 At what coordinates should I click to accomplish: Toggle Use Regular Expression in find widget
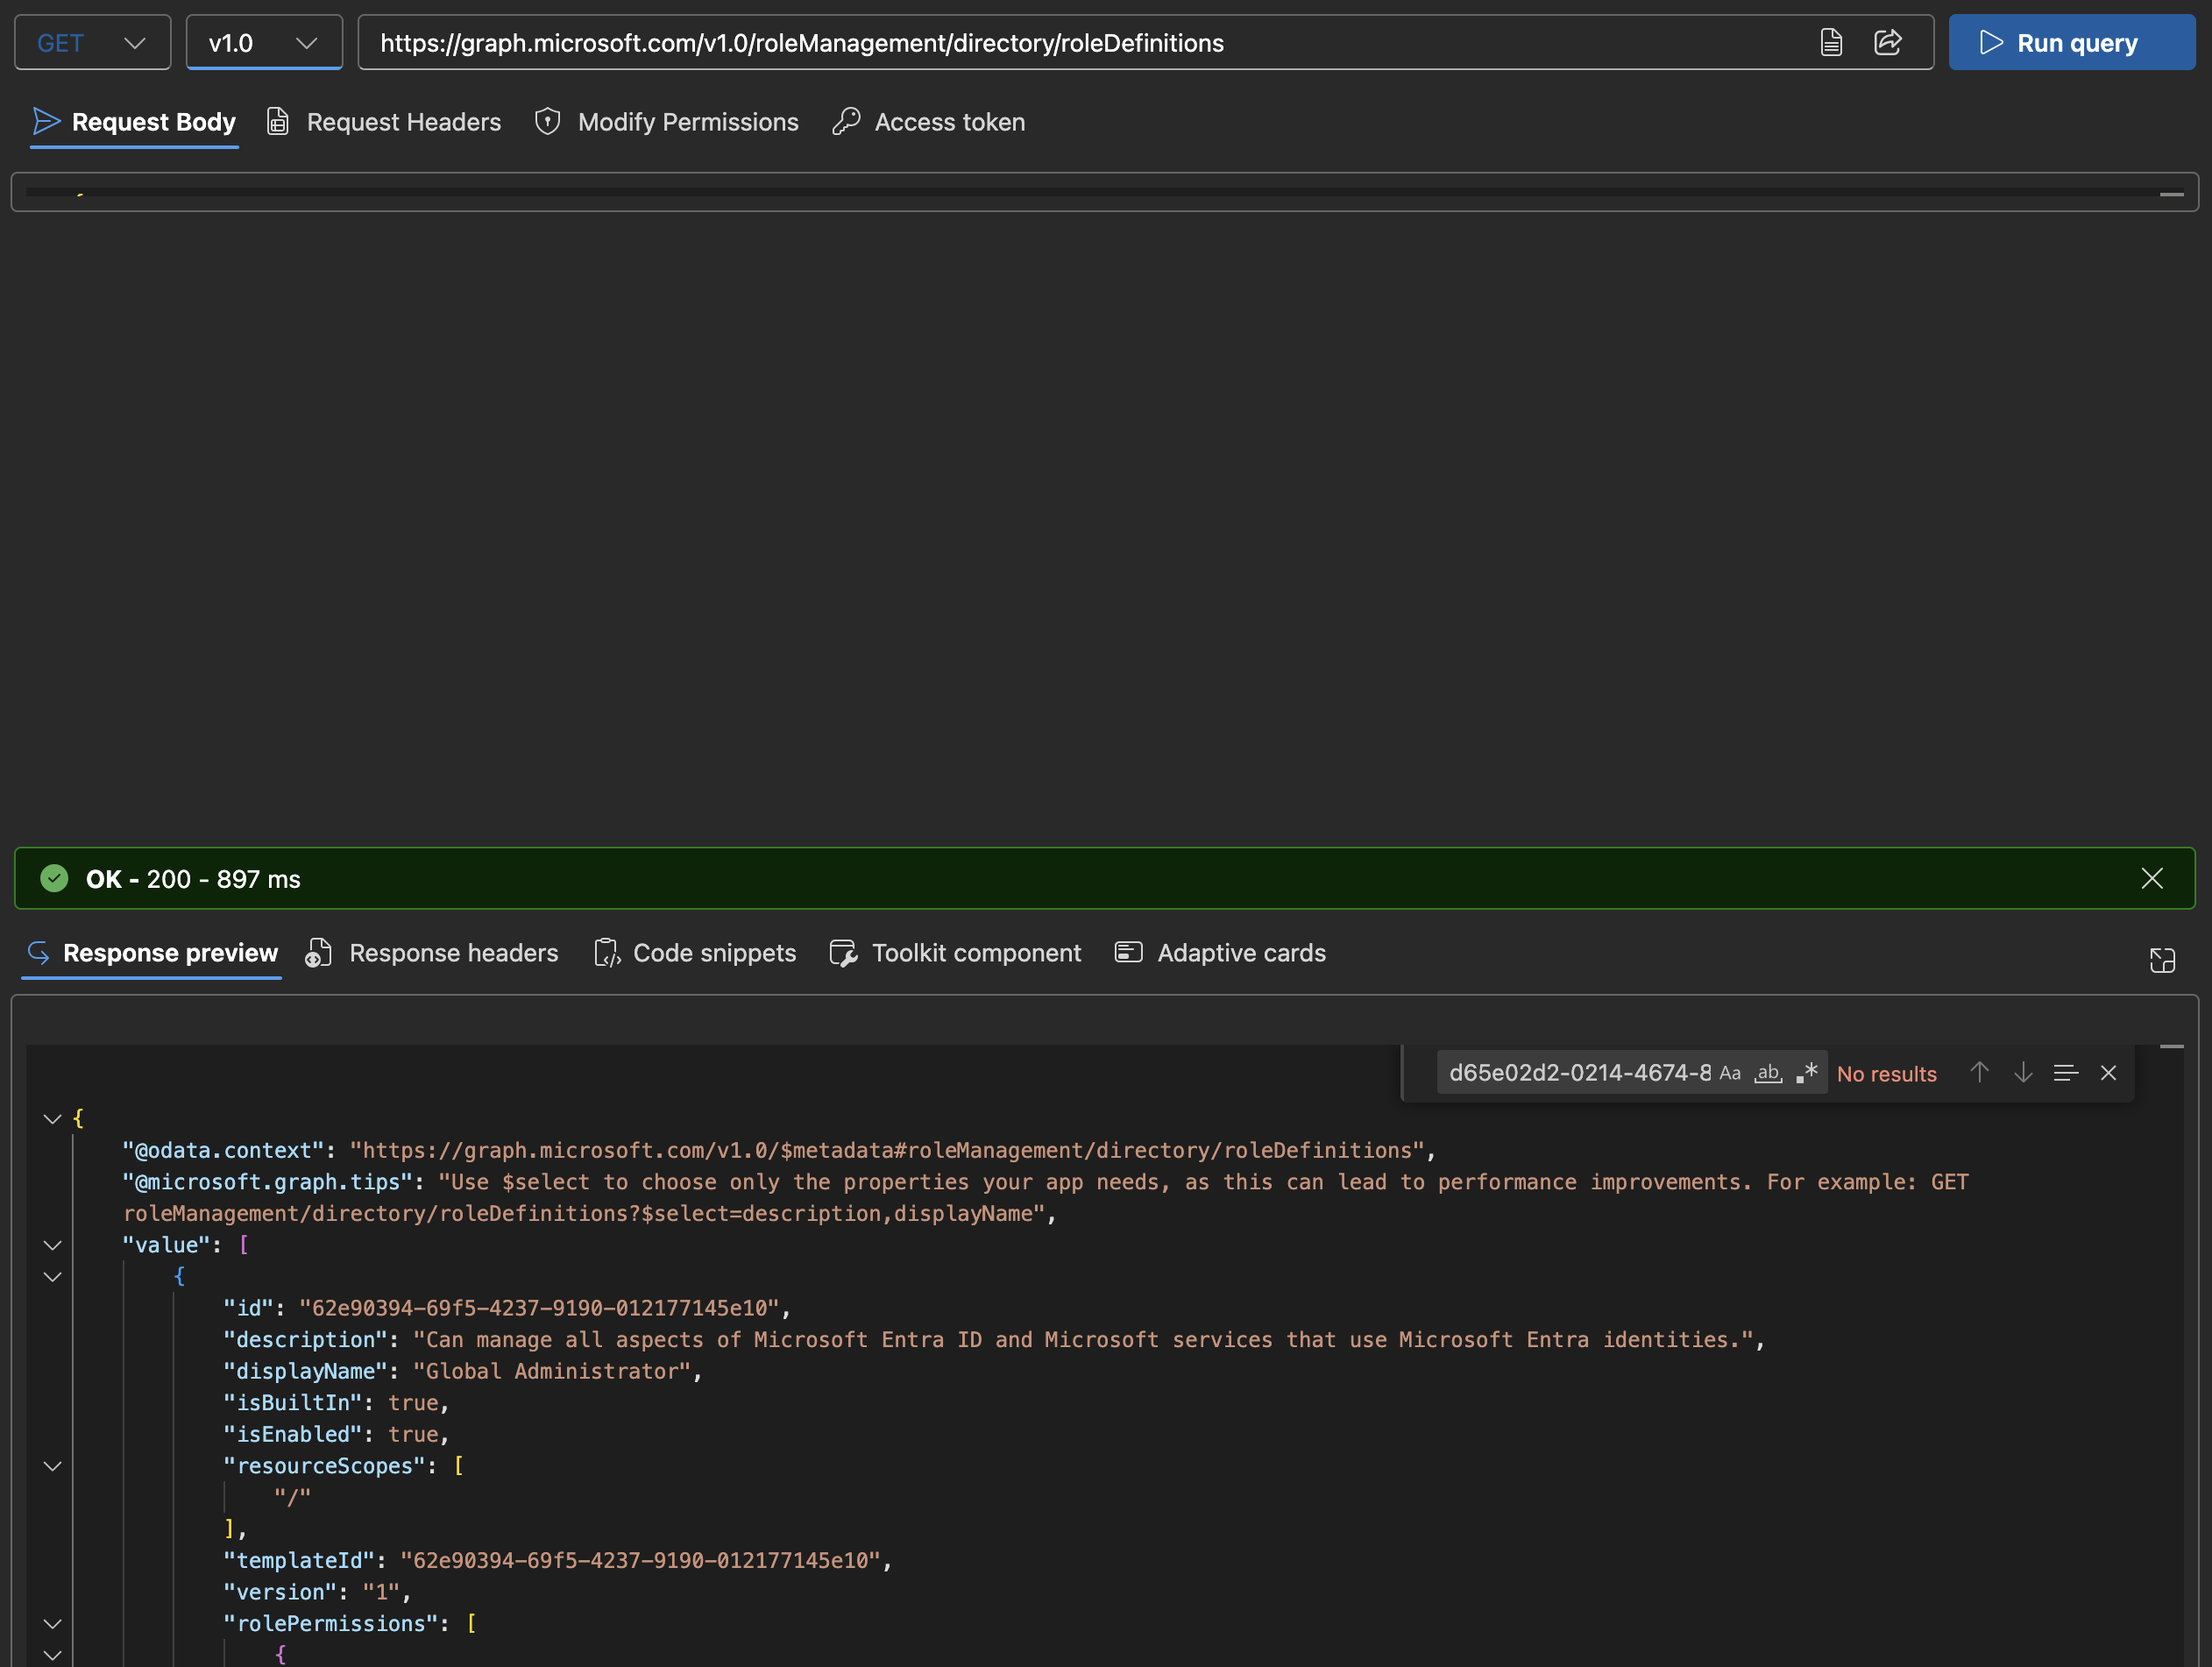pos(1806,1073)
